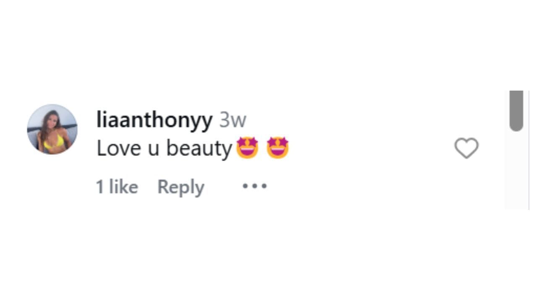Toggle the heart to like this comment
This screenshot has width=537, height=302.
pos(466,148)
